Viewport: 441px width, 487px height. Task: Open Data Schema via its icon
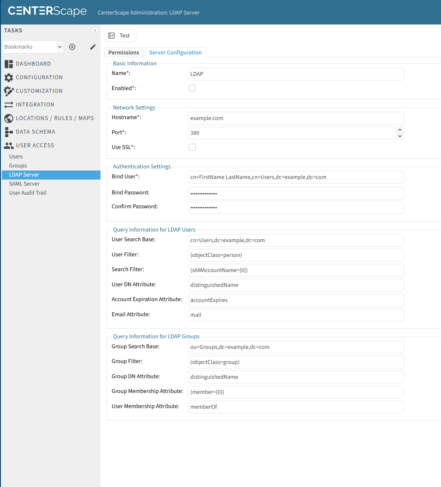click(9, 132)
